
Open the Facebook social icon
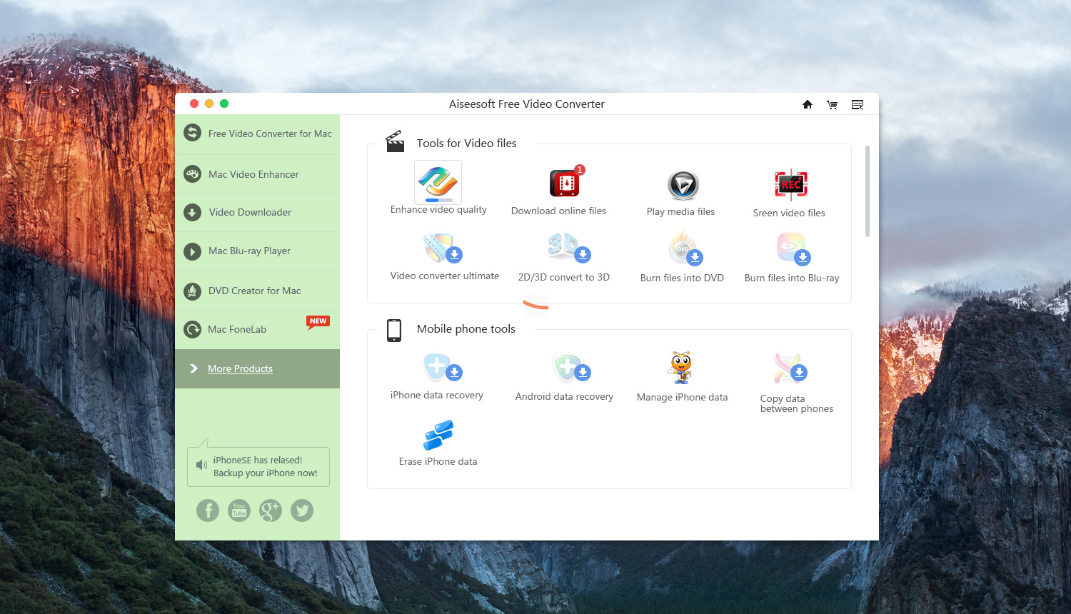[x=208, y=510]
